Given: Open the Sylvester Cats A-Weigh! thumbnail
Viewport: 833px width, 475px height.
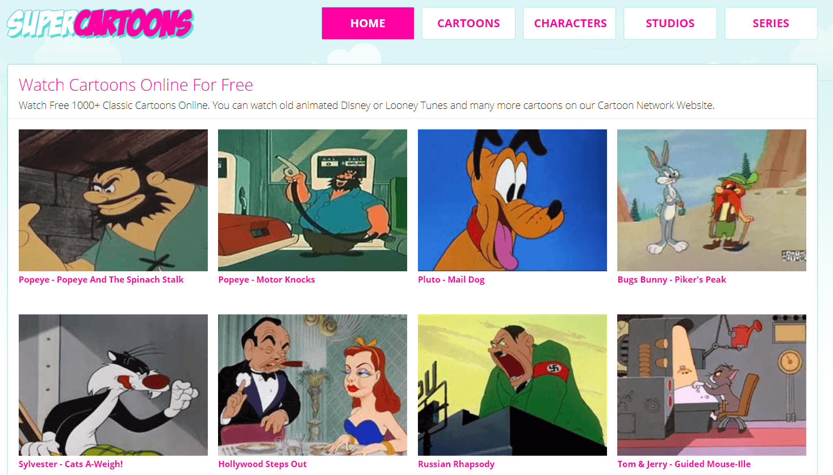Looking at the screenshot, I should coord(113,385).
